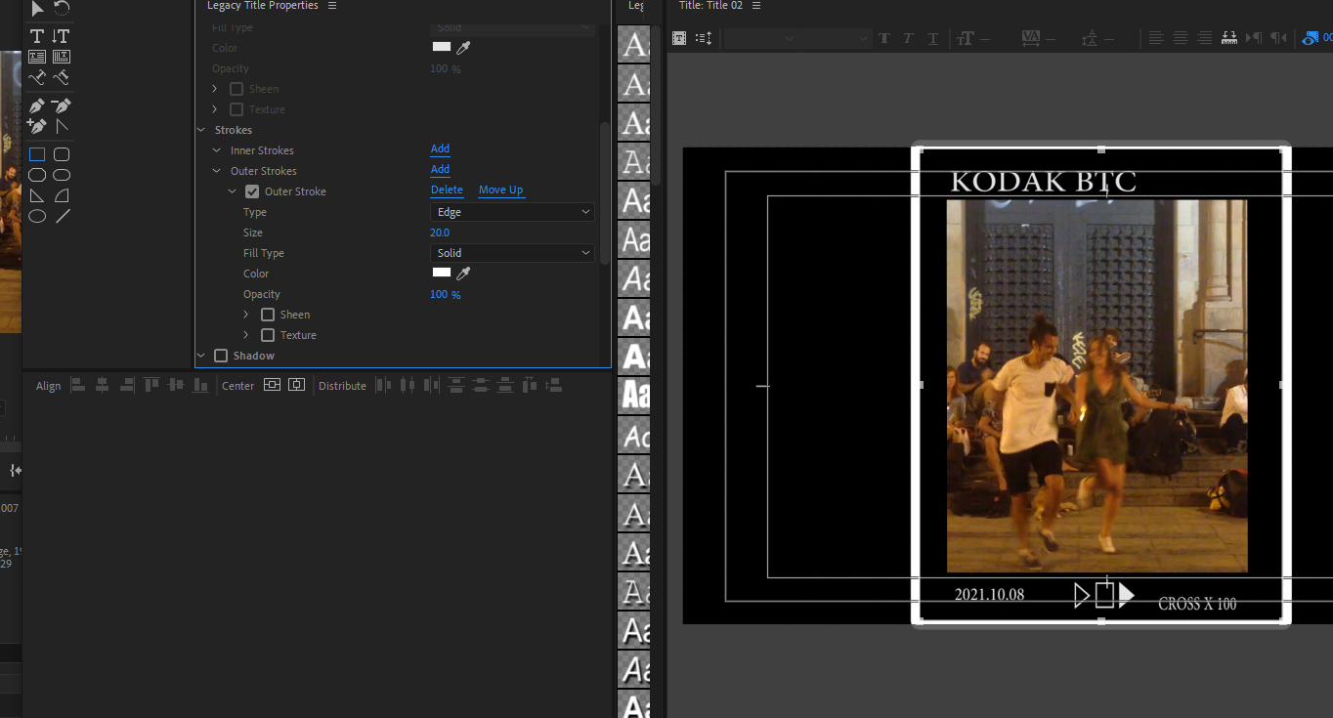This screenshot has height=718, width=1333.
Task: Select the Wedge tool
Action: [x=37, y=195]
